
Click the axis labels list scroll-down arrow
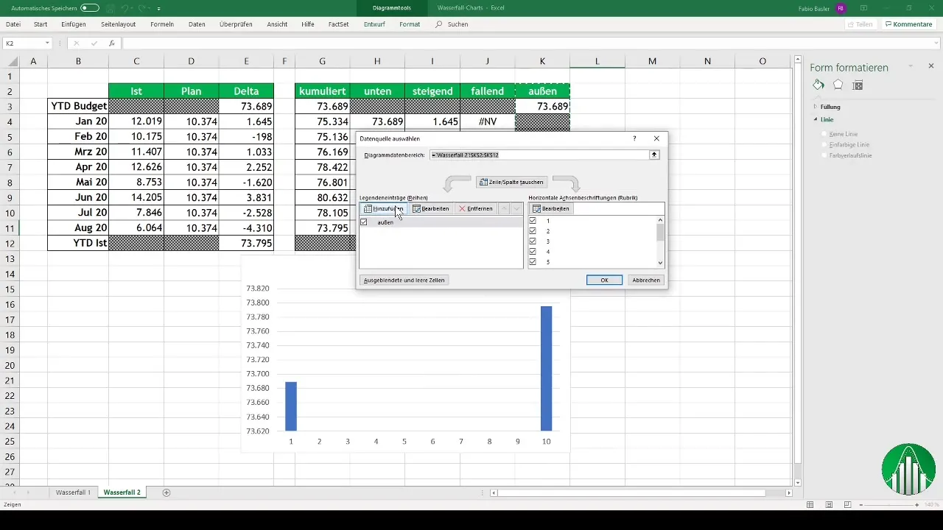tap(660, 263)
